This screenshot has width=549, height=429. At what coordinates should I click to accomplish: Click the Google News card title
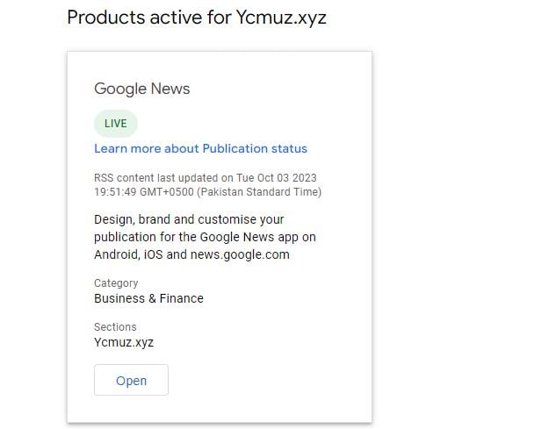(142, 89)
